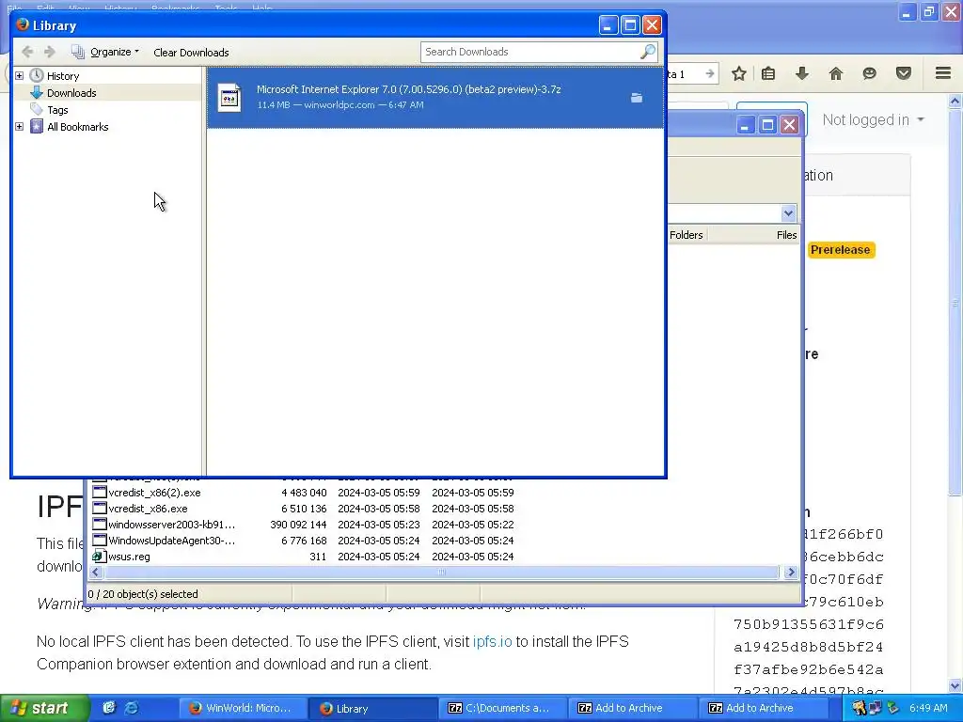Click the Forward arrow in Library toolbar
Screen dimensions: 963x722
pos(50,53)
